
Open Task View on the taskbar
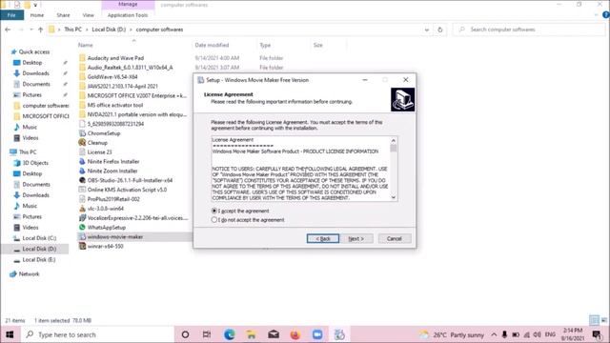point(207,334)
